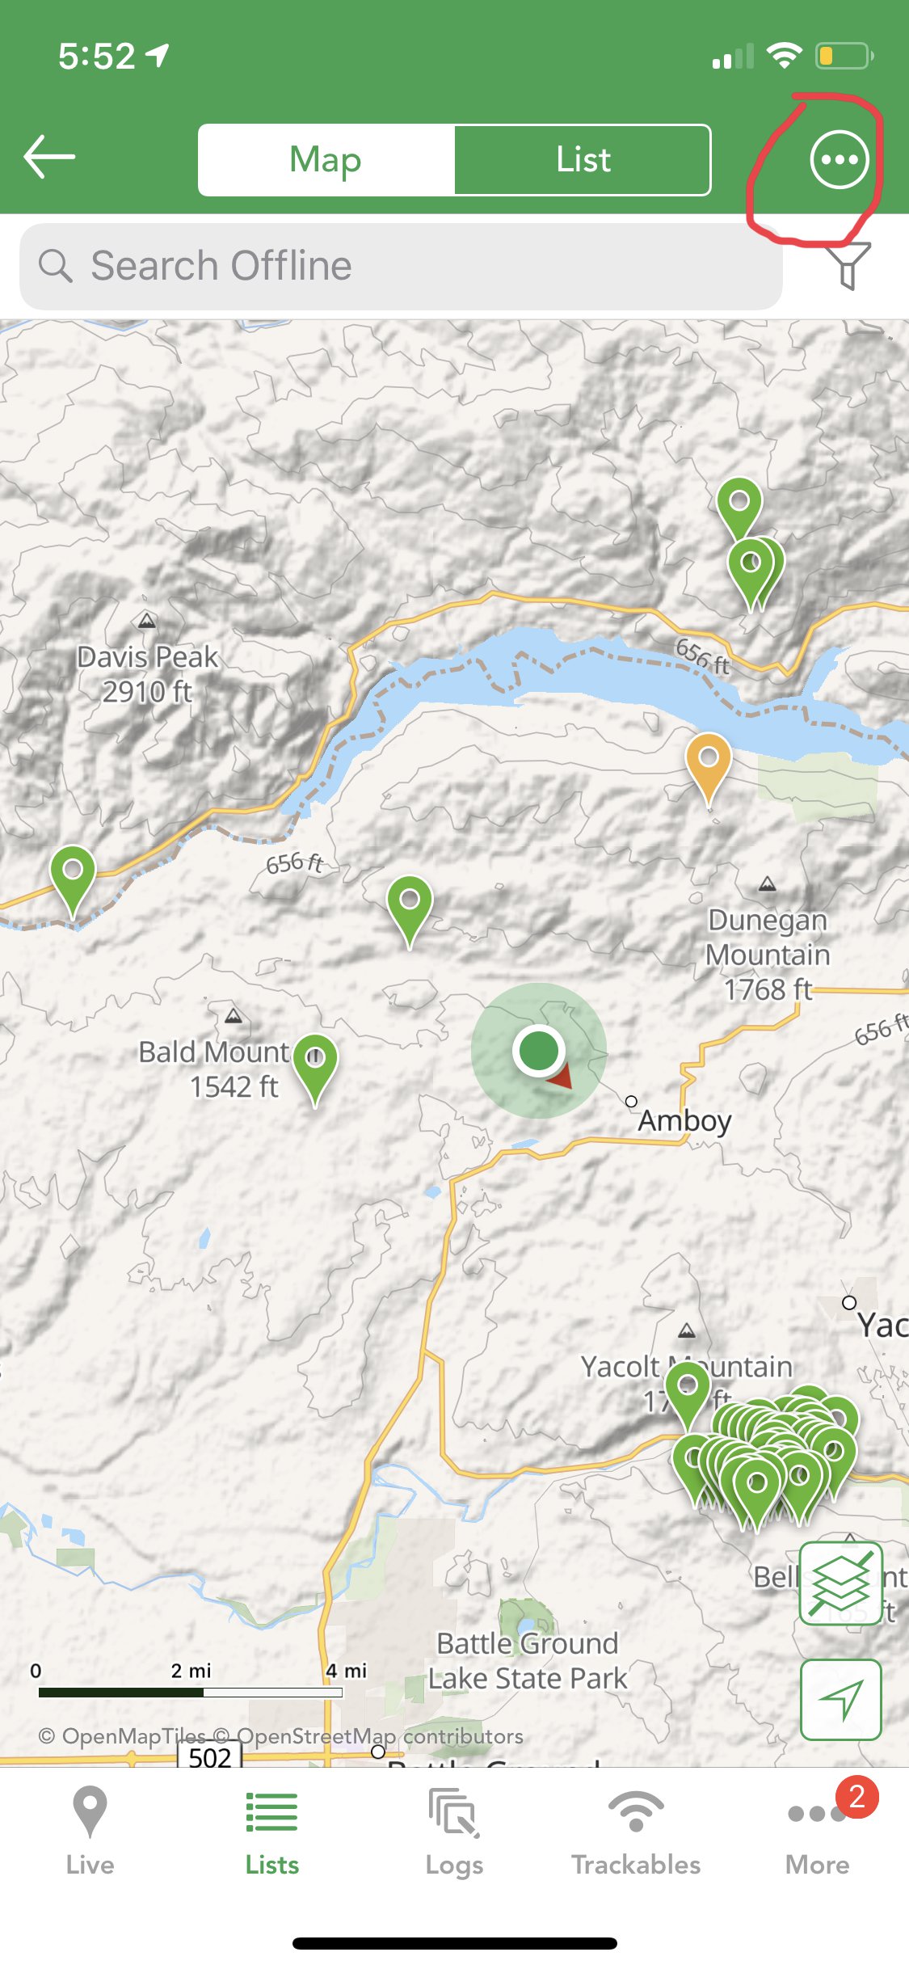Center map on my location arrow
The height and width of the screenshot is (1969, 909).
coord(840,1699)
